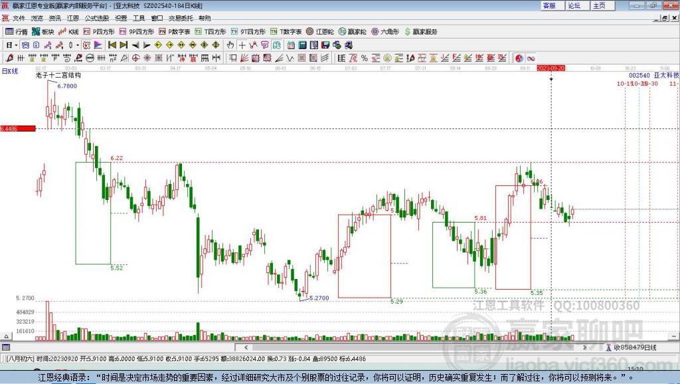Select the red pencil drawing tool
The image size is (680, 384).
9,58
